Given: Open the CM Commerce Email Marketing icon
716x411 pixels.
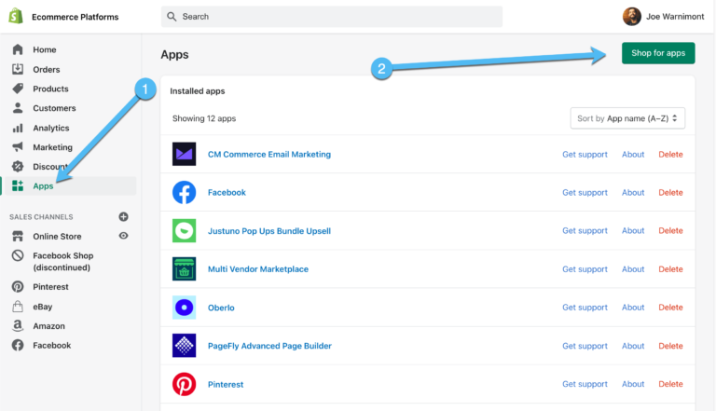Looking at the screenshot, I should pos(184,154).
